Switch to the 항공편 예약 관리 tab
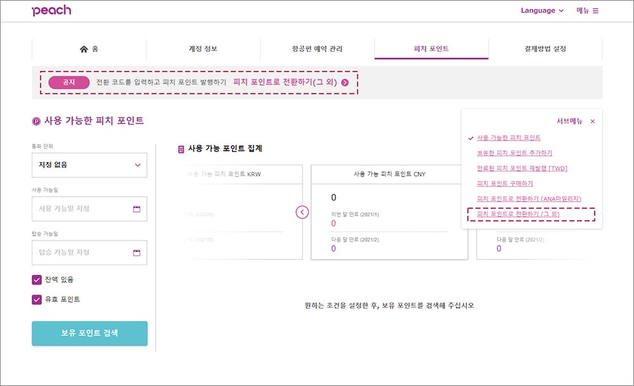Screen dimensions: 634x386 coord(317,49)
